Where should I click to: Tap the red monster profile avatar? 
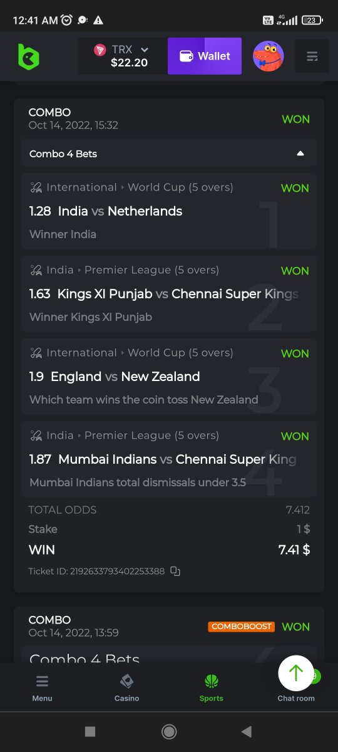[x=269, y=56]
